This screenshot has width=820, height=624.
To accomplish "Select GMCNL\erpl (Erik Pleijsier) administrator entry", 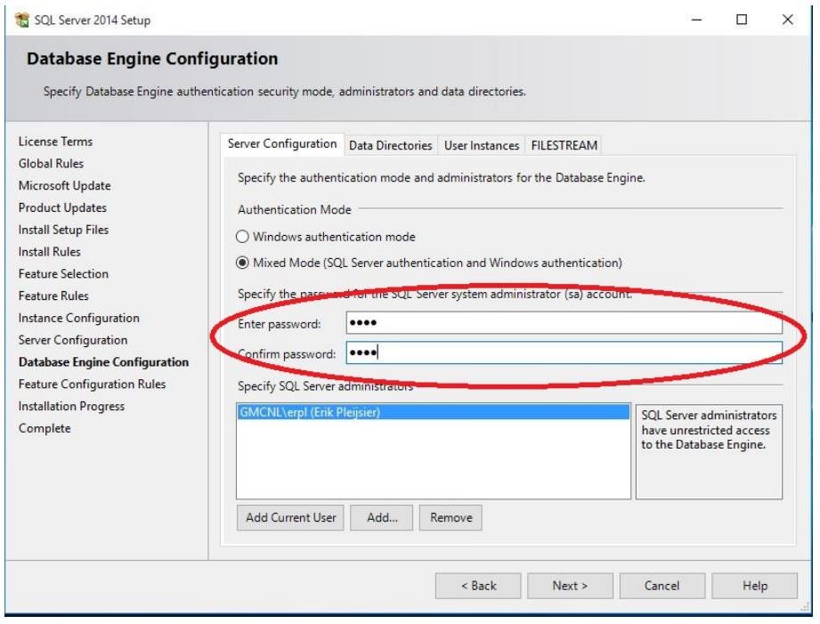I will (433, 412).
